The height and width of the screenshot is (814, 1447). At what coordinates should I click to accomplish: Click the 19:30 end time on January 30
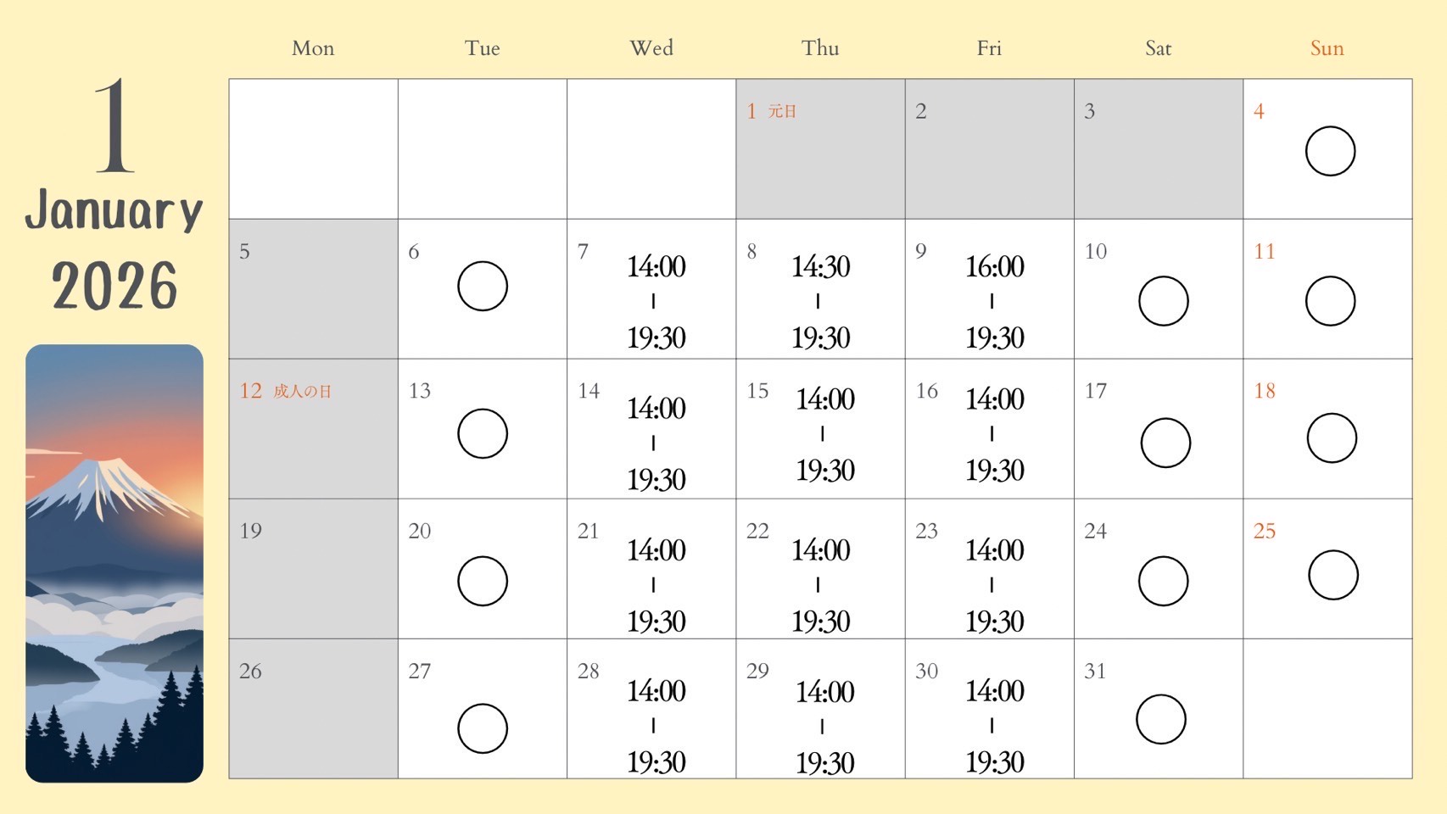click(994, 762)
